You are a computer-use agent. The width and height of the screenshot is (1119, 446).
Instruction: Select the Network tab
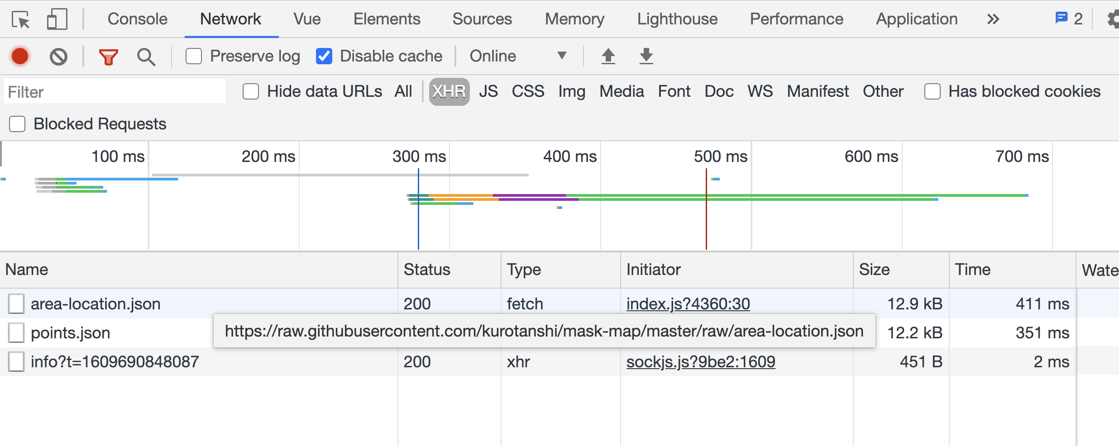pos(231,19)
